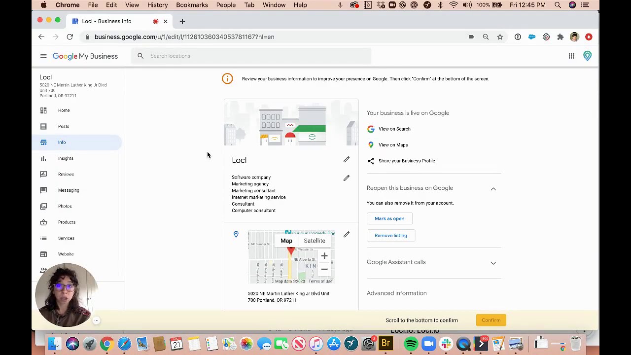Viewport: 631px width, 355px height.
Task: Switch map to Map view
Action: [x=286, y=241]
